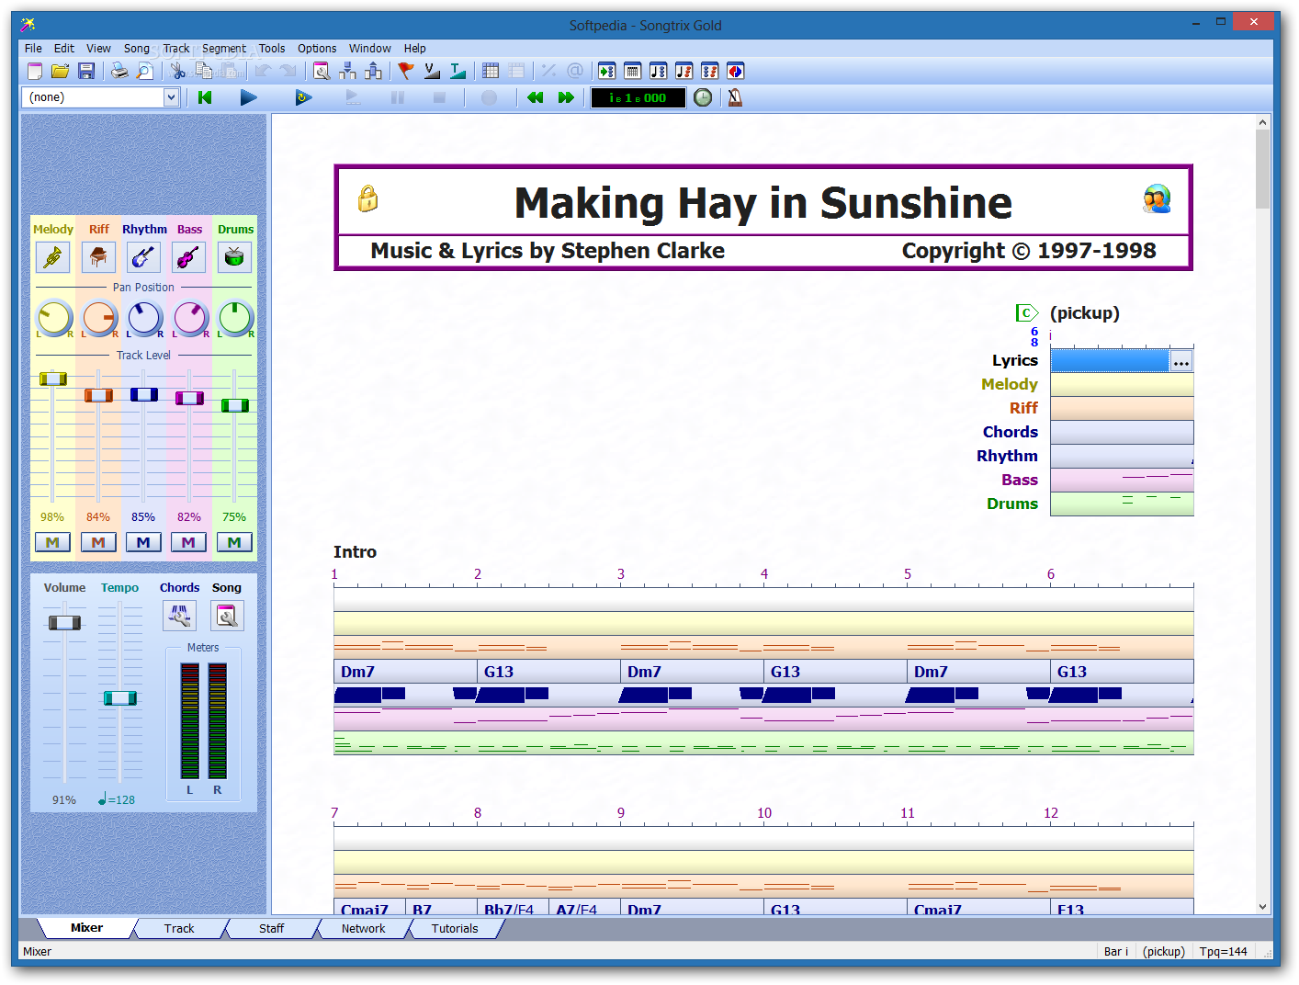Open the Chords settings icon in mixer
The height and width of the screenshot is (985, 1299).
(x=179, y=616)
